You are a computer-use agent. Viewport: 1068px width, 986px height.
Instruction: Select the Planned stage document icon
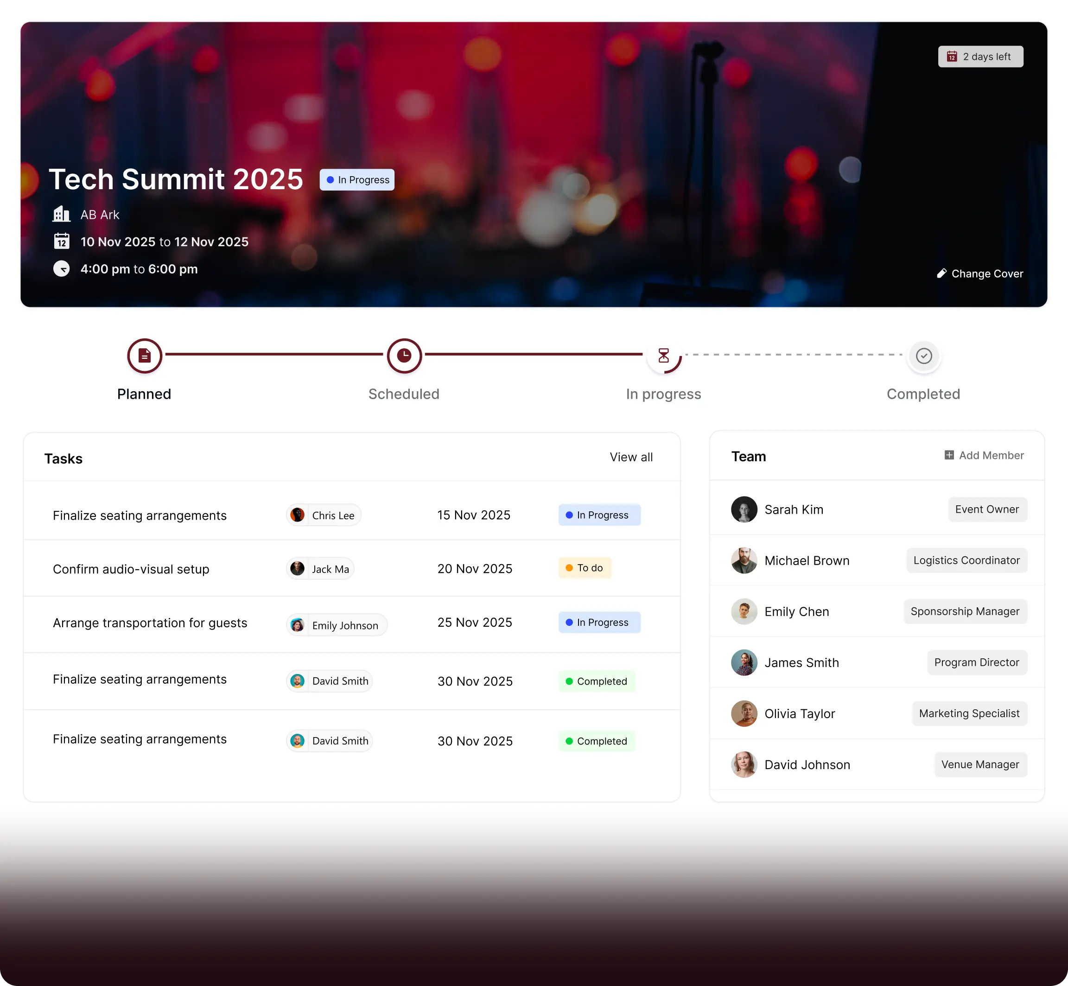(145, 356)
